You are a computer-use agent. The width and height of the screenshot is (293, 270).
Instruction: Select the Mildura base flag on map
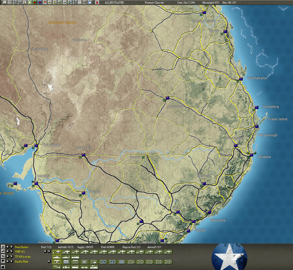click(83, 193)
